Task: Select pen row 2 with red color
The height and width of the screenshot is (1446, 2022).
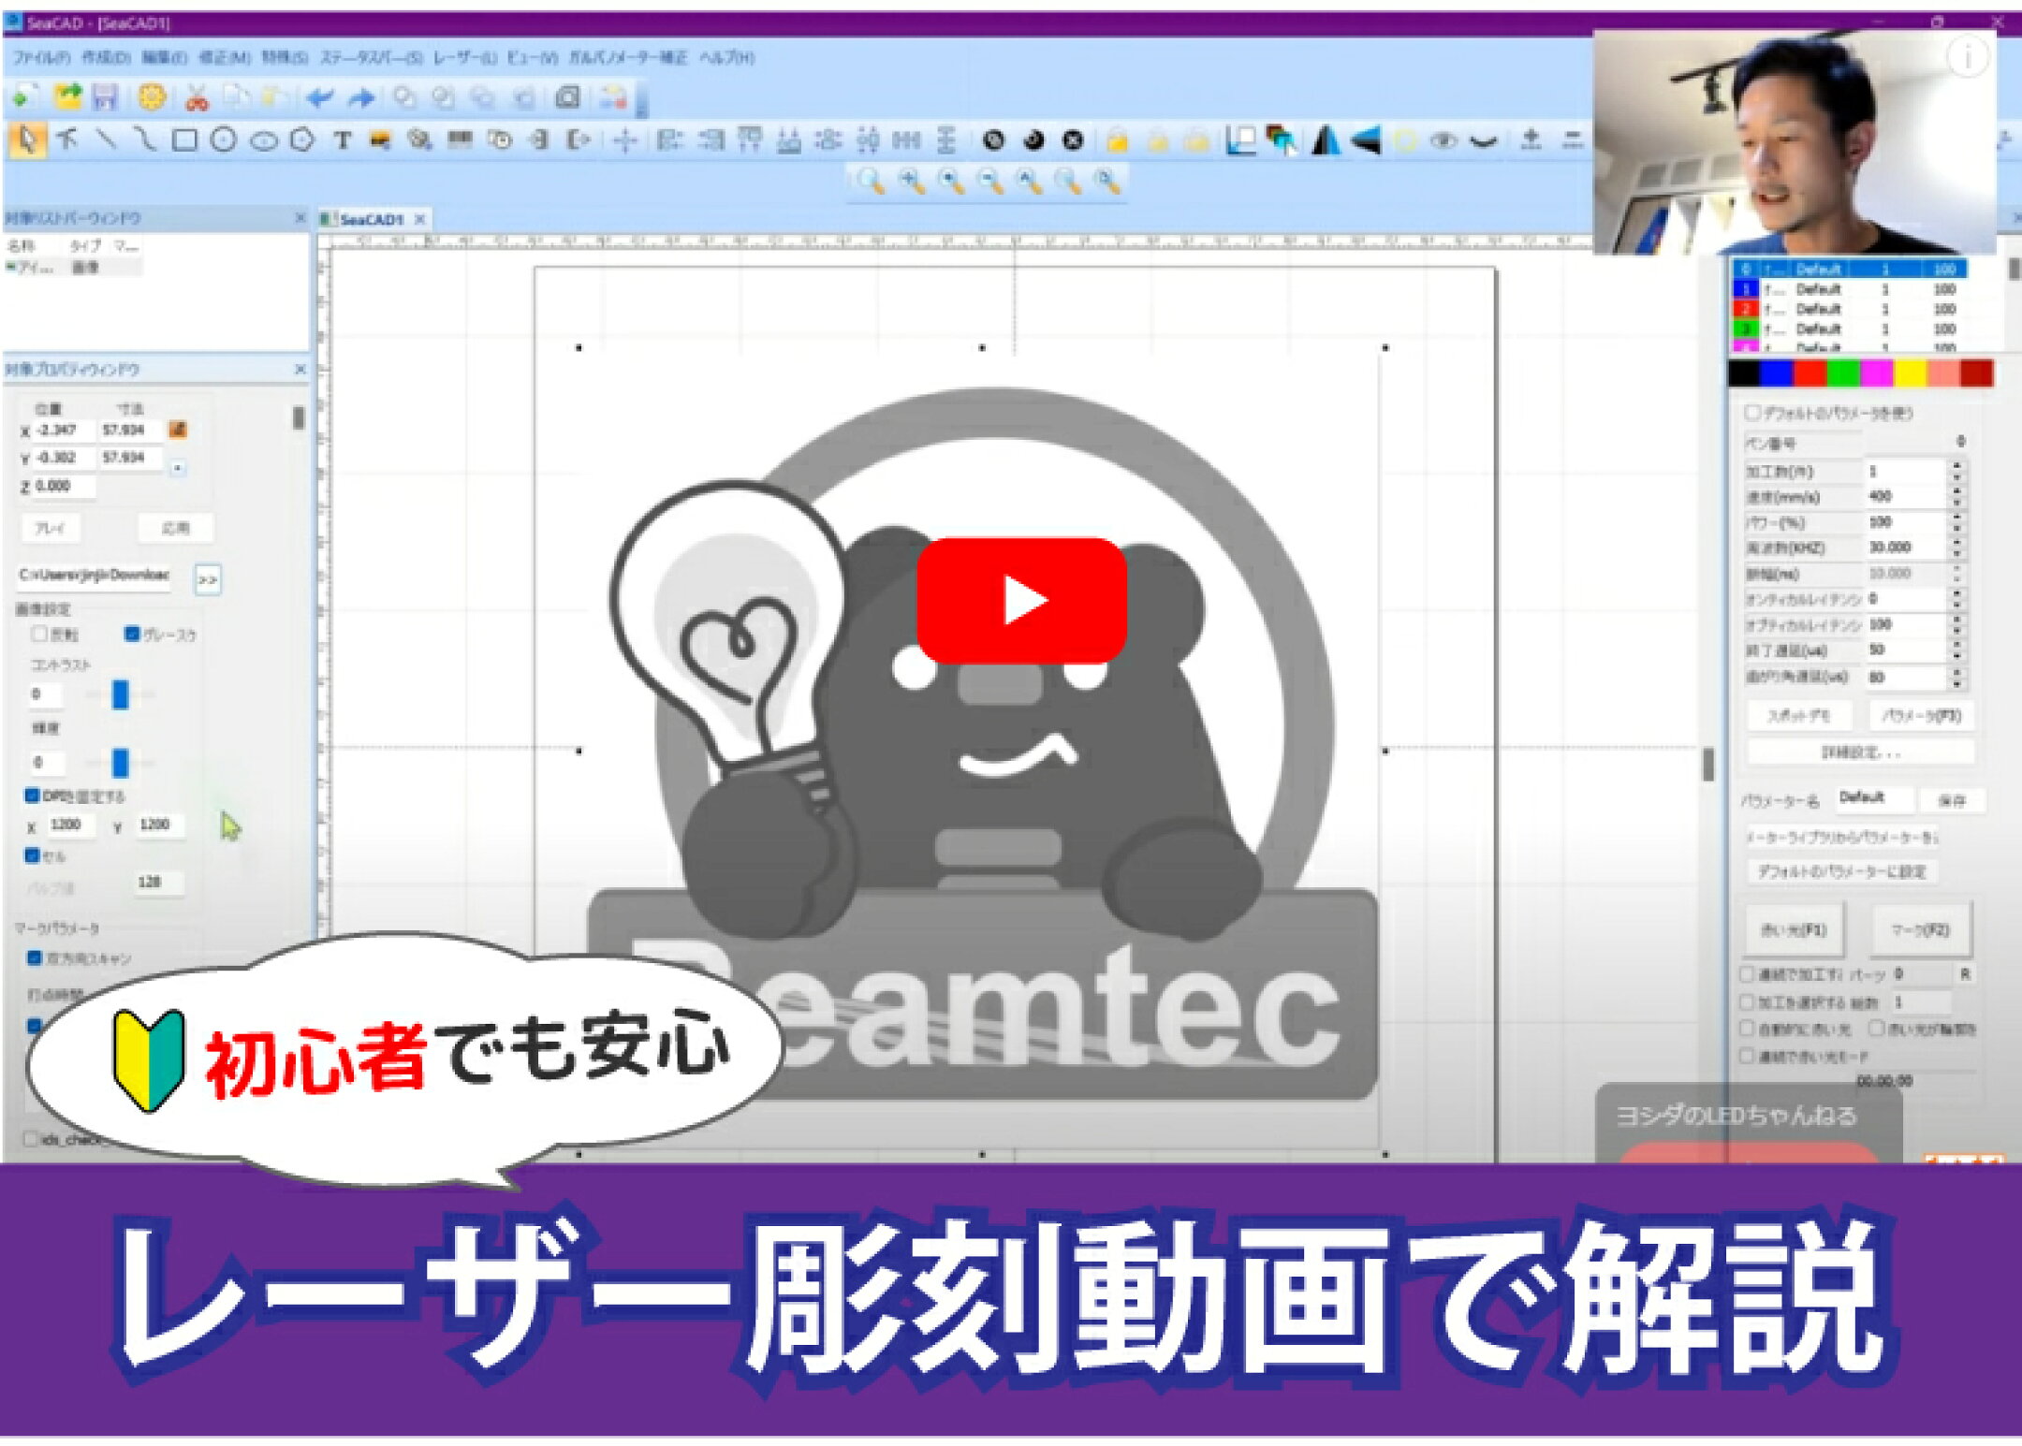Action: point(1849,309)
